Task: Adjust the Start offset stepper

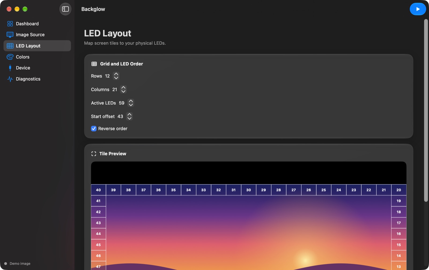Action: (x=130, y=116)
